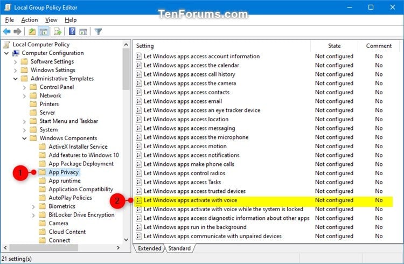Click the policy icon for unpaired devices setting

pyautogui.click(x=139, y=236)
